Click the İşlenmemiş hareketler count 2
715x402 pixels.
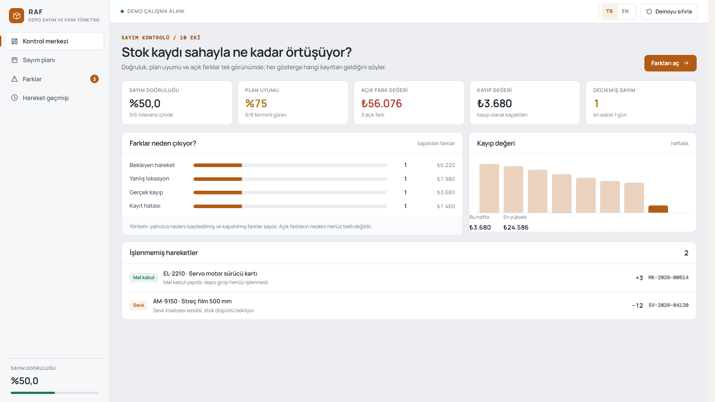(x=686, y=253)
